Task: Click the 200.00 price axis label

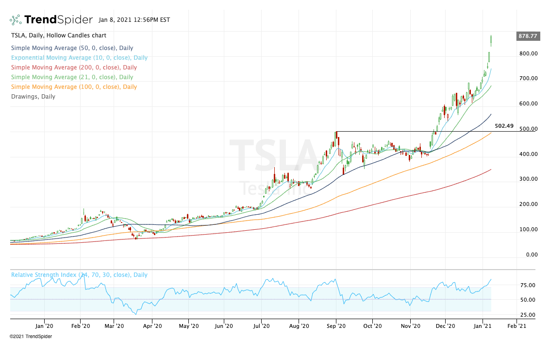Action: tap(528, 204)
